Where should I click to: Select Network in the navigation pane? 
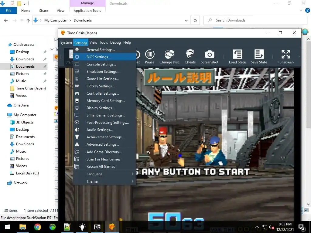pos(20,183)
